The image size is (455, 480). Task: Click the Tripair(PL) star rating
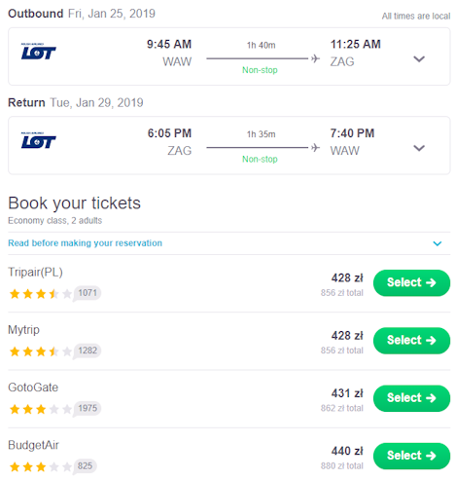[x=41, y=294]
